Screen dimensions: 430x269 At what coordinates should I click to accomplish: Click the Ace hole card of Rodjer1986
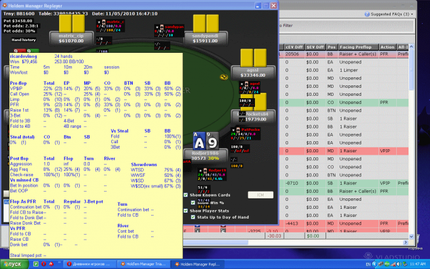click(200, 141)
